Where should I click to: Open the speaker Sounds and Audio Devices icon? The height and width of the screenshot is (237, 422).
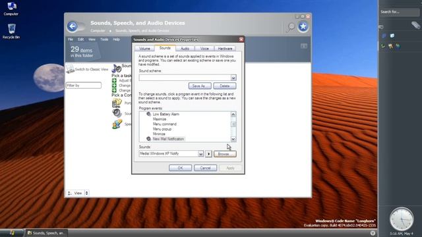(x=117, y=113)
